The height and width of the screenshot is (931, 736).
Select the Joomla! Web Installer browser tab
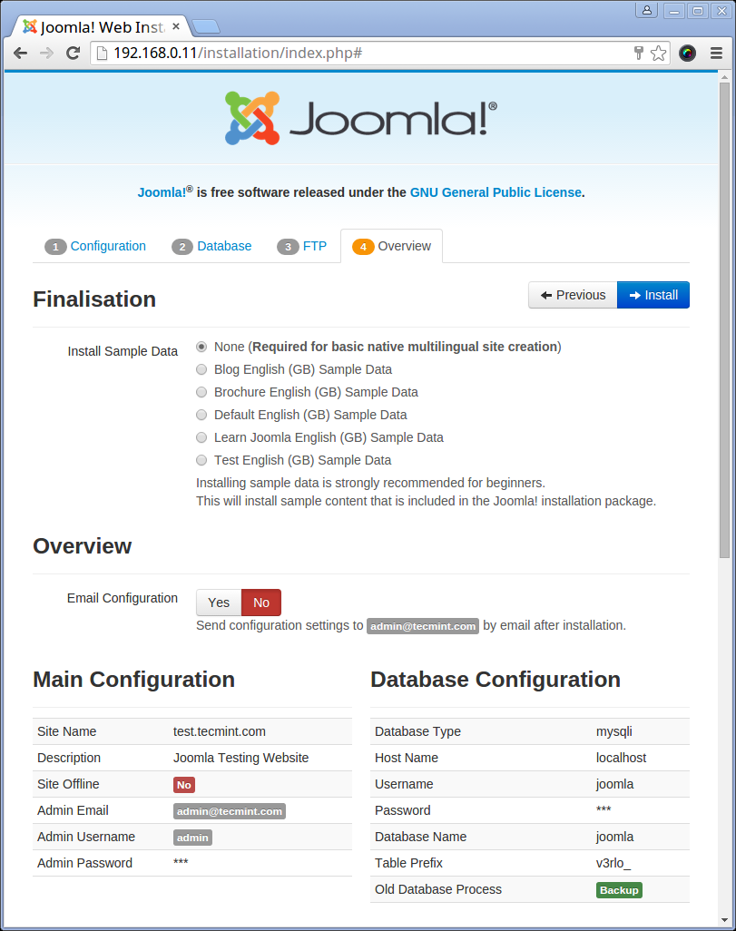101,26
